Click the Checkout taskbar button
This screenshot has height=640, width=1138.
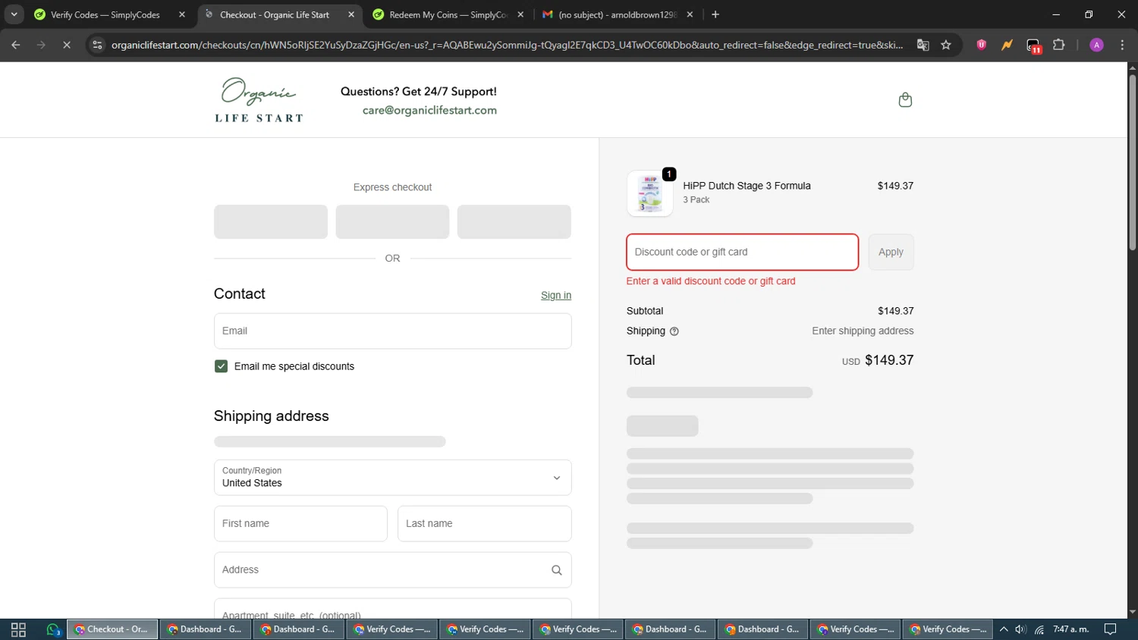(112, 629)
